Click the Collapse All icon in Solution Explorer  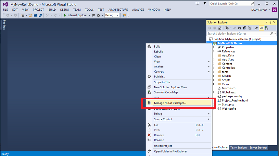click(245, 28)
